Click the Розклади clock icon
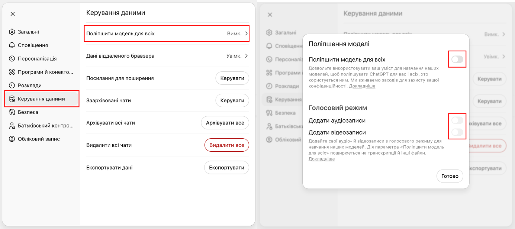The width and height of the screenshot is (515, 229). 12,86
